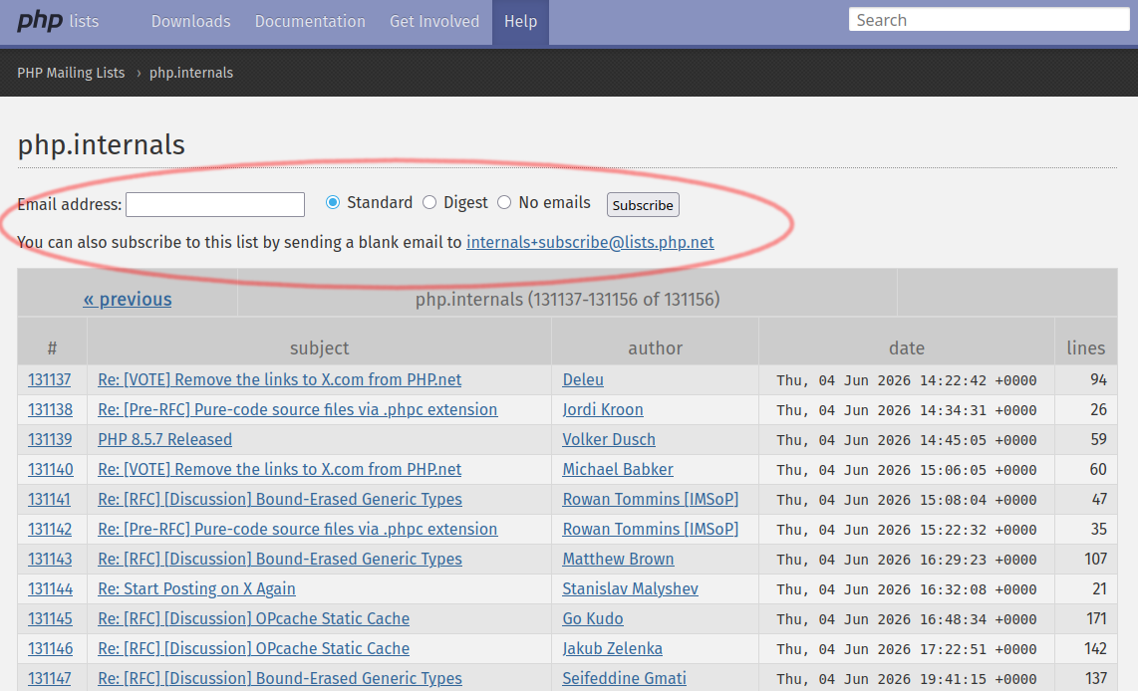
Task: Click the Subscribe button
Action: pos(643,205)
